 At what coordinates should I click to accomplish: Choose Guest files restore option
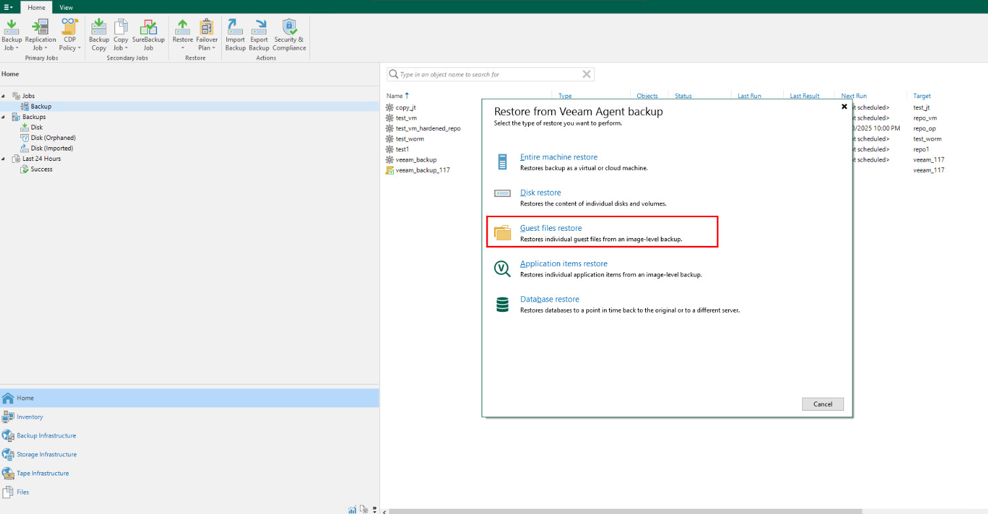[x=550, y=228]
